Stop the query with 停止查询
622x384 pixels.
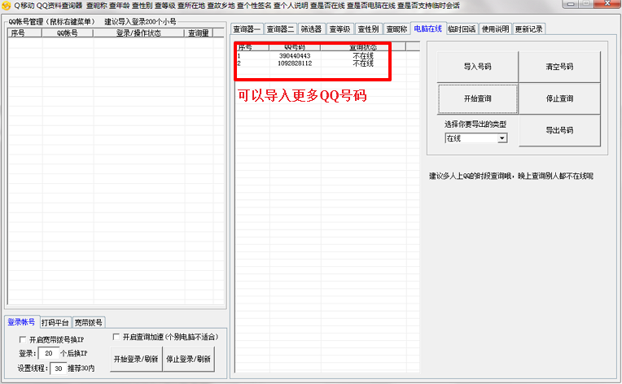[x=559, y=98]
